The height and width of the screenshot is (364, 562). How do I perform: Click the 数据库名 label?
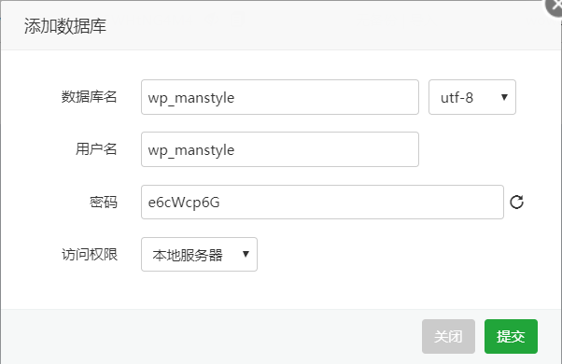coord(90,97)
